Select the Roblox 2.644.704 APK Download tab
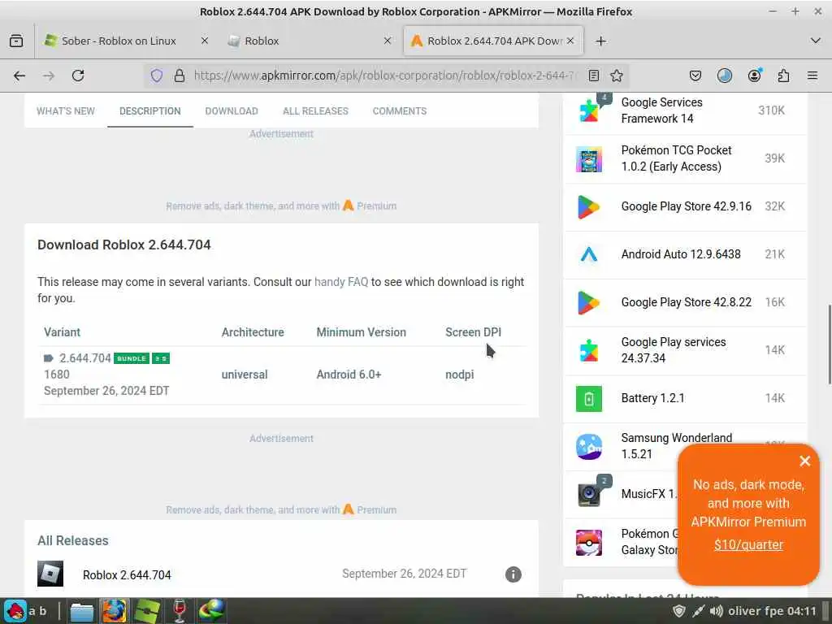This screenshot has width=832, height=624. coord(493,41)
